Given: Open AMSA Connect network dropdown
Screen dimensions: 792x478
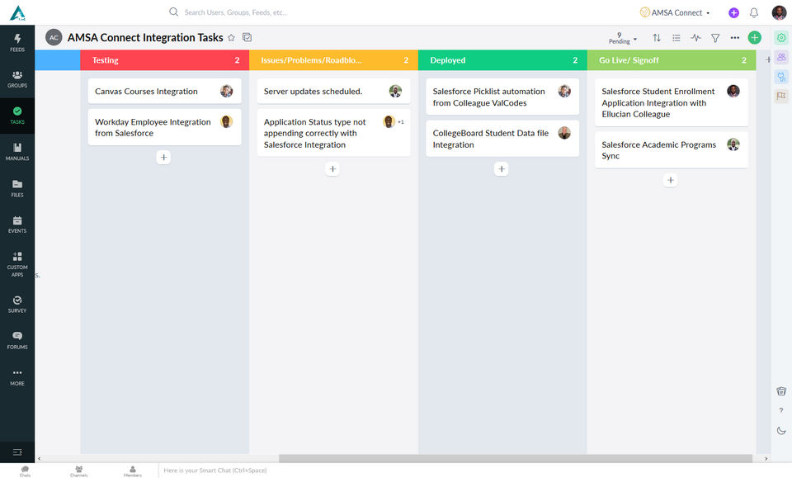Looking at the screenshot, I should click(675, 12).
